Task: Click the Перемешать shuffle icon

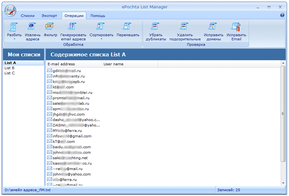Action: 127,26
